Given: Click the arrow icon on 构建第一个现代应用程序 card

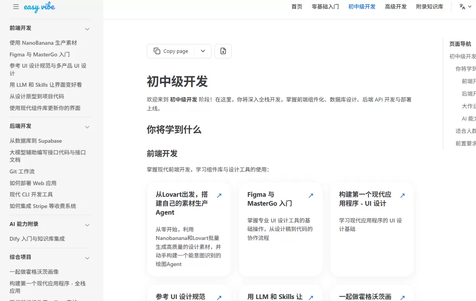Looking at the screenshot, I should tap(402, 195).
